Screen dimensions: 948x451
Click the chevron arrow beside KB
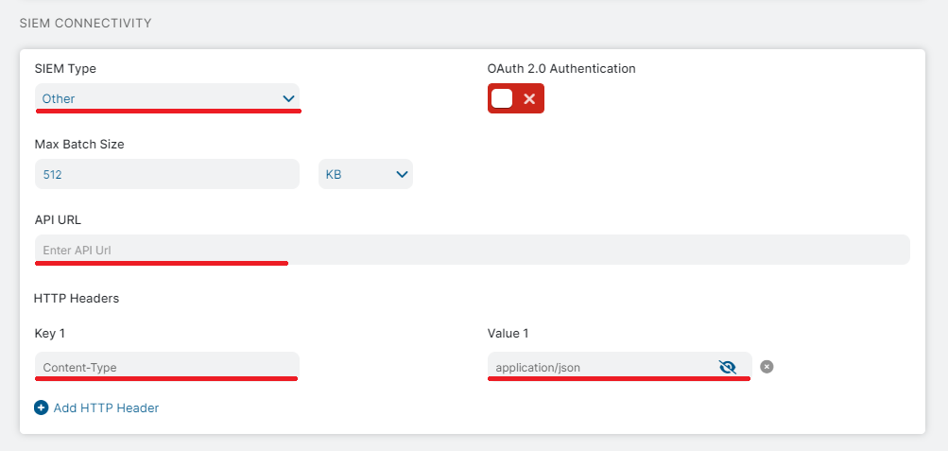pyautogui.click(x=402, y=174)
